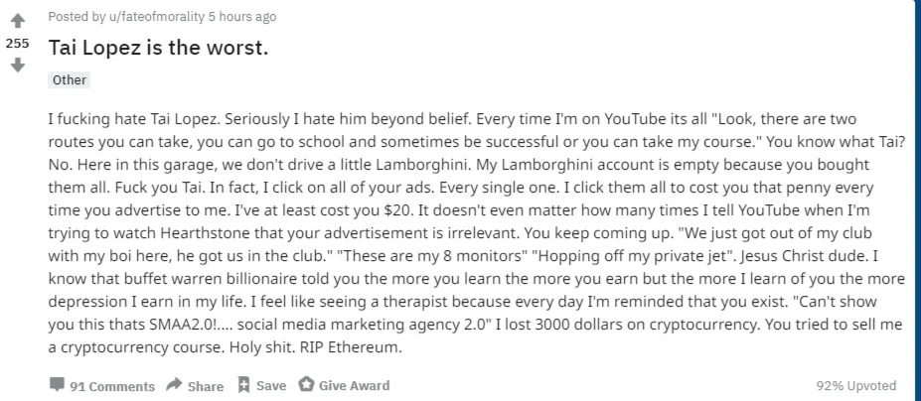Click the Give Award label
The image size is (921, 401).
(x=354, y=386)
